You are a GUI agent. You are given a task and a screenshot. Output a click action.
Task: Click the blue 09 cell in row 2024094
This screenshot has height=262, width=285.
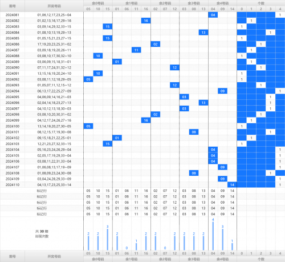(x=223, y=91)
